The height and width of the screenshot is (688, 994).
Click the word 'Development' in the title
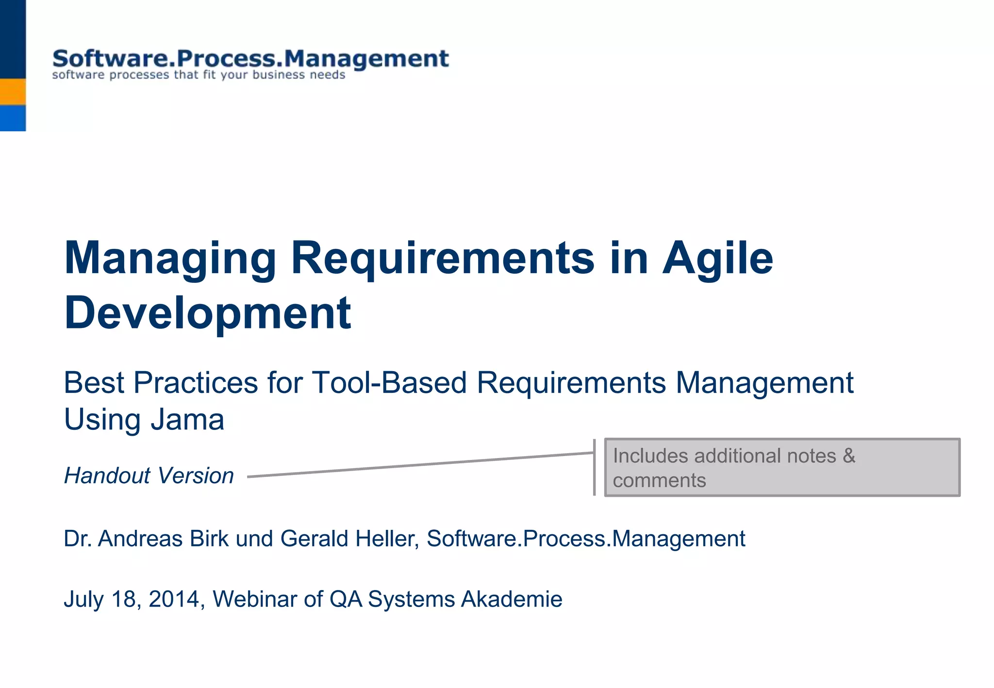coord(208,313)
